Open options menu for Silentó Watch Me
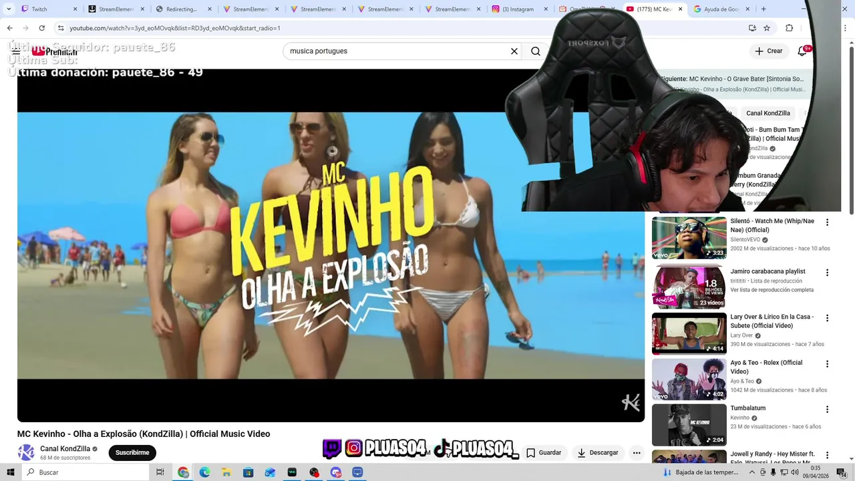 pyautogui.click(x=827, y=222)
